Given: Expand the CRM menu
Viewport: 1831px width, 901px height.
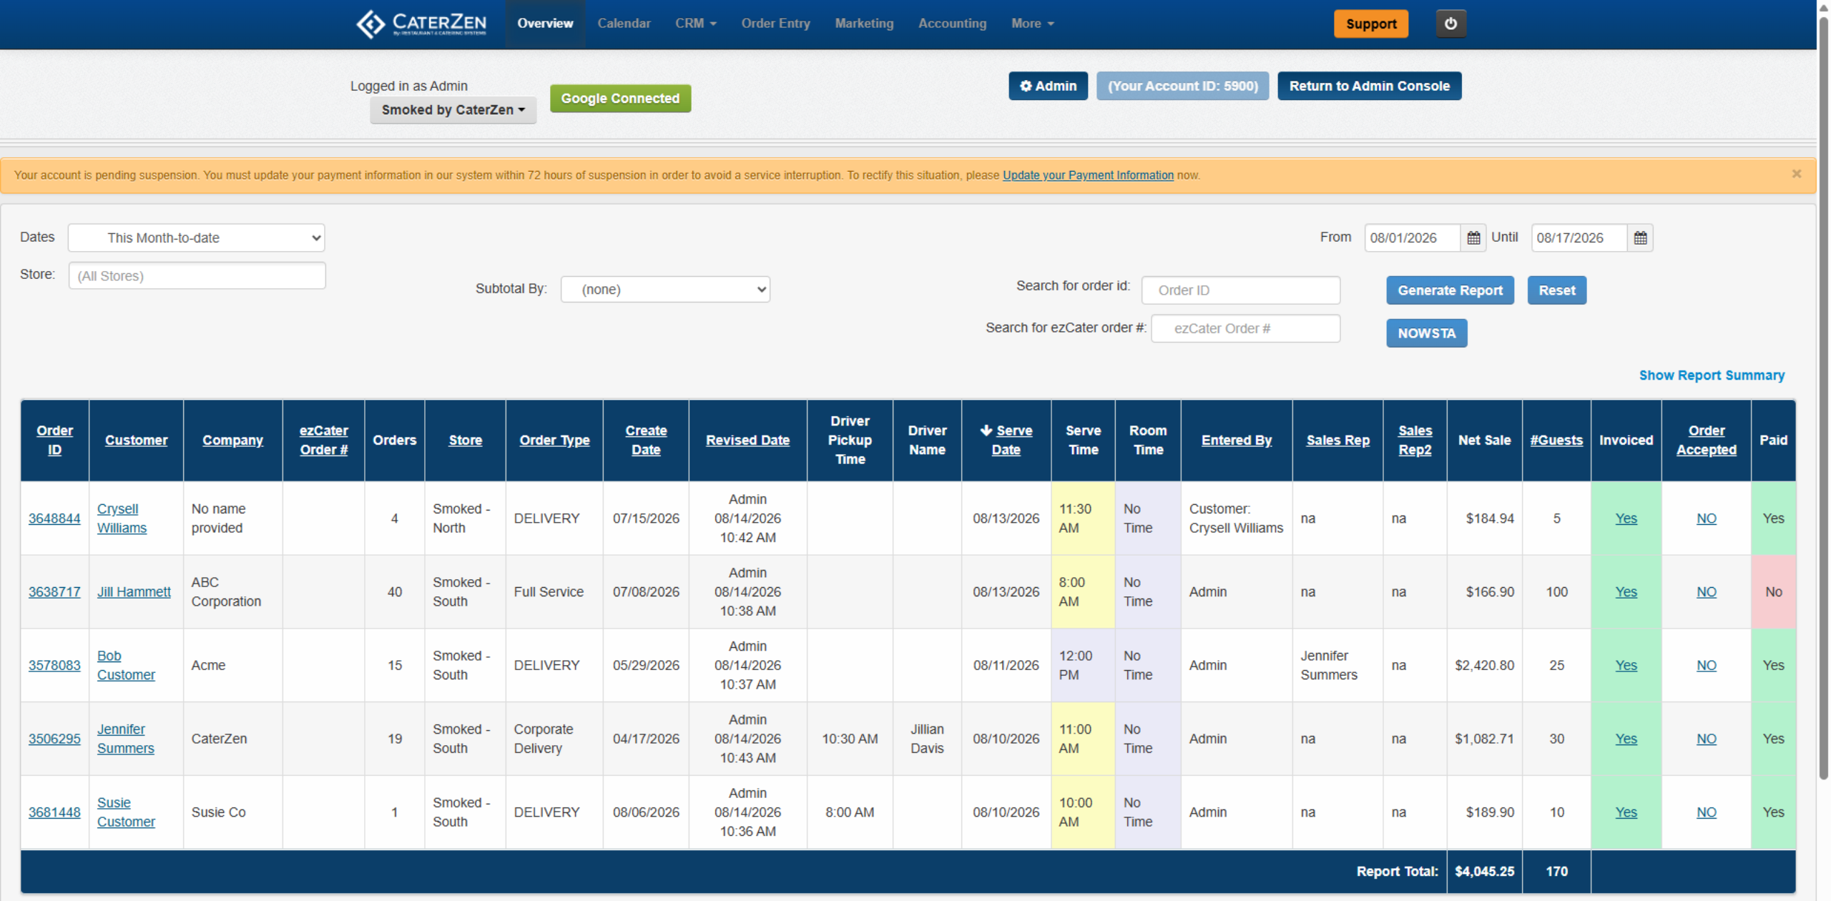Looking at the screenshot, I should click(695, 24).
